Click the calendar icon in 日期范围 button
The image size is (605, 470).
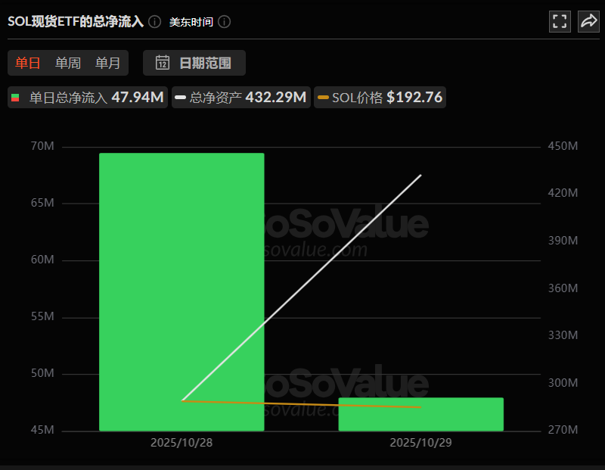[163, 63]
